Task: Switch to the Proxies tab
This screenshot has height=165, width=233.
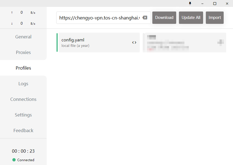Action: [x=23, y=52]
